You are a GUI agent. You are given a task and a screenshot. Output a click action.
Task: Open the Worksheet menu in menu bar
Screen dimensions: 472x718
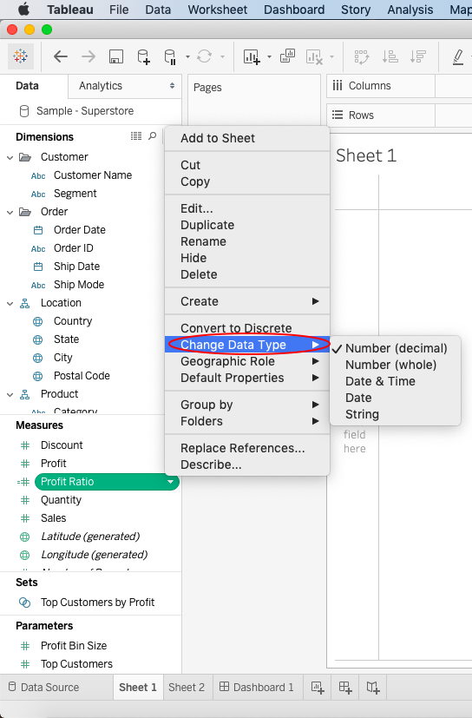[218, 10]
